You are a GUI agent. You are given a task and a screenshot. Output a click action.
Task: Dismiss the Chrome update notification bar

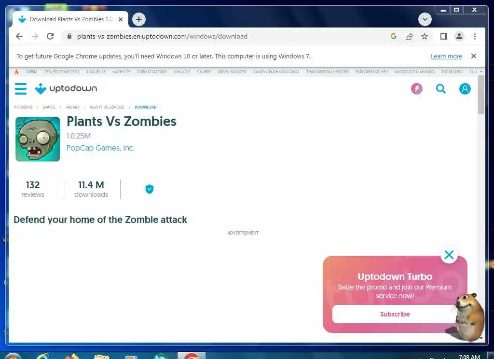(474, 56)
